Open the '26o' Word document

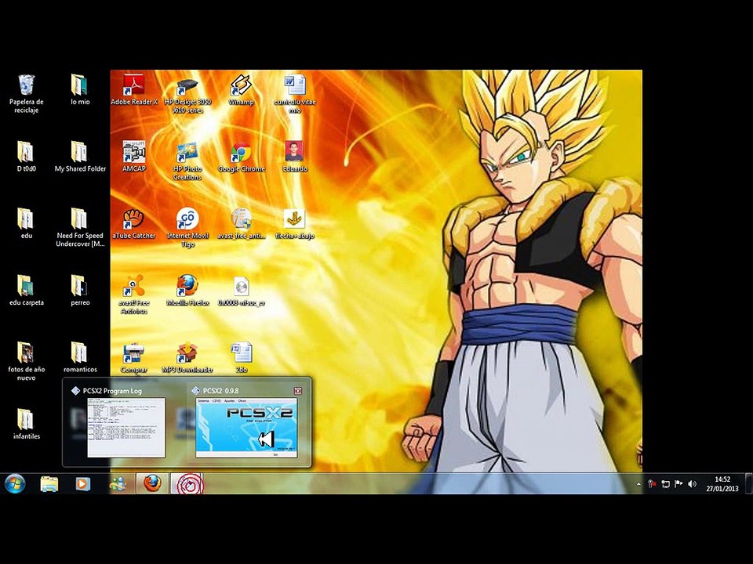(241, 353)
